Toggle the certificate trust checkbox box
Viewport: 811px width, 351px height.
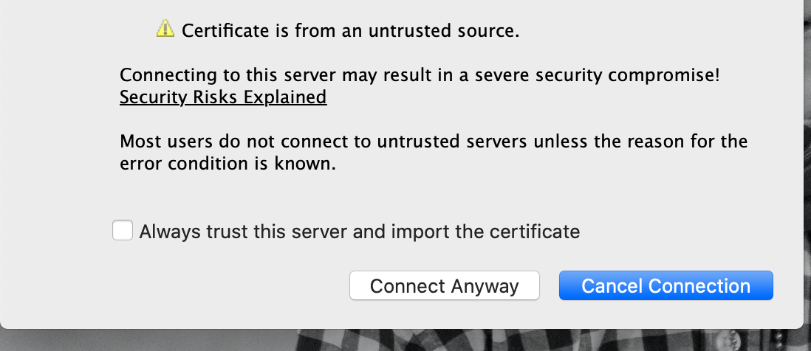pos(123,230)
